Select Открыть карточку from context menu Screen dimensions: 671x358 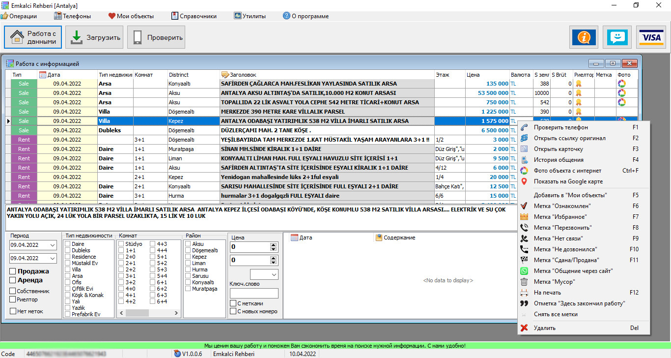point(559,149)
